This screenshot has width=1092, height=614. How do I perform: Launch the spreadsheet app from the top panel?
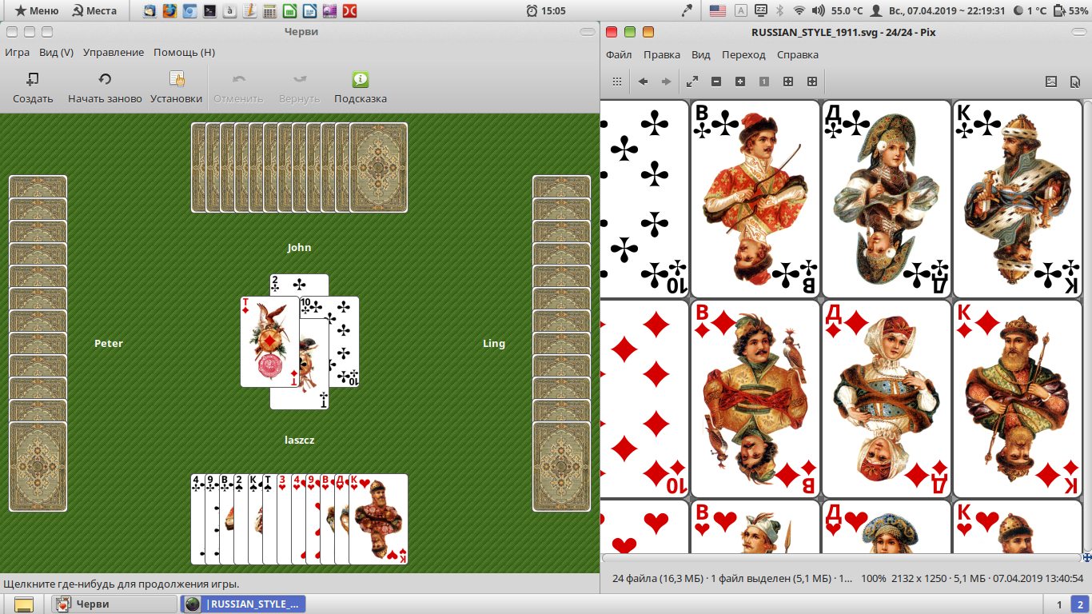click(x=289, y=10)
